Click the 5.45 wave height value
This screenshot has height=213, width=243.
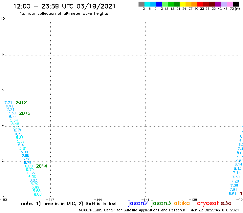tap(15, 124)
